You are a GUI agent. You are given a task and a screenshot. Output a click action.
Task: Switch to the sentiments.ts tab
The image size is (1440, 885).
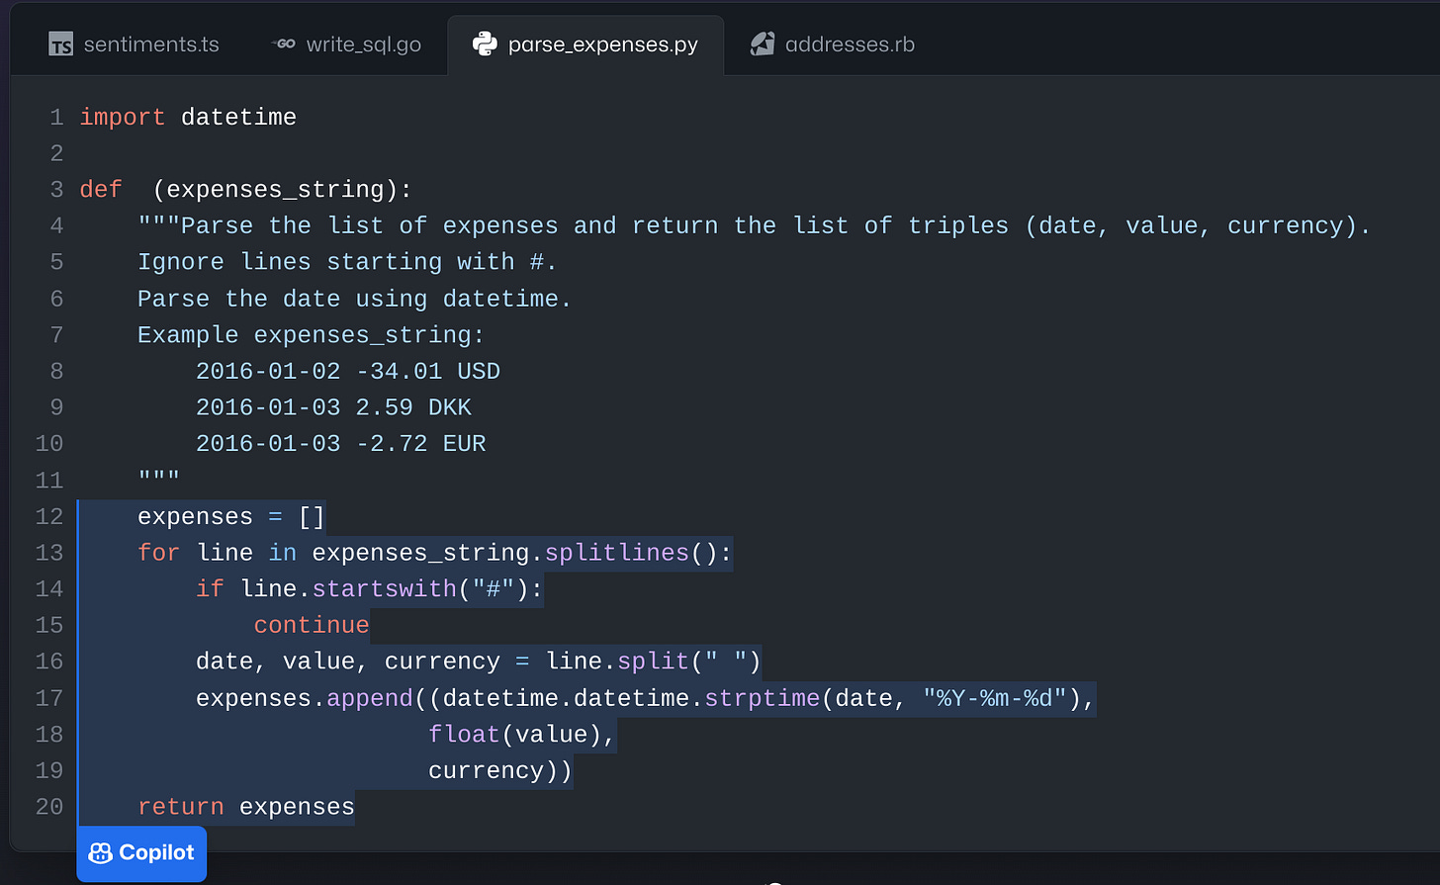point(150,44)
